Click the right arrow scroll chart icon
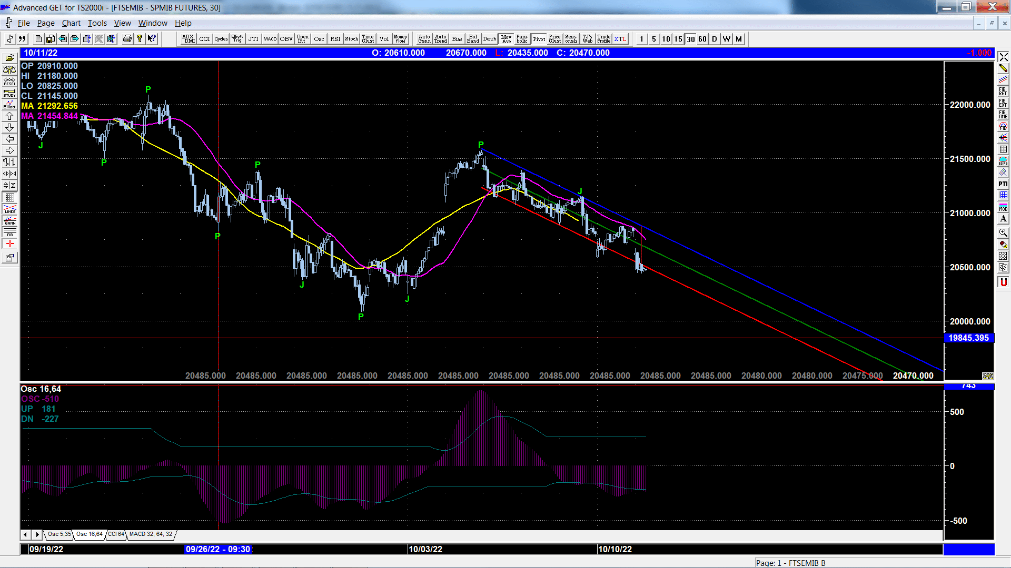1011x568 pixels. pos(9,150)
